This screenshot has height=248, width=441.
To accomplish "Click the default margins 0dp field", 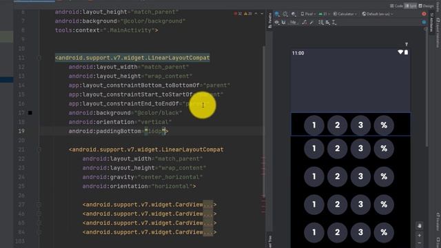I will pyautogui.click(x=293, y=22).
